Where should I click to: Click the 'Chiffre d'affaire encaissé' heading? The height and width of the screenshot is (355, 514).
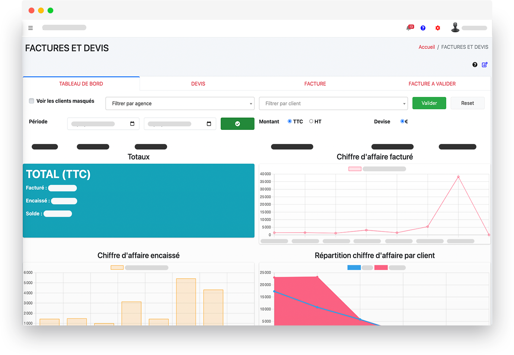pos(139,255)
